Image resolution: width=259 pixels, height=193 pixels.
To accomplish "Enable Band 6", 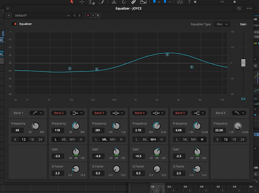I will [221, 113].
